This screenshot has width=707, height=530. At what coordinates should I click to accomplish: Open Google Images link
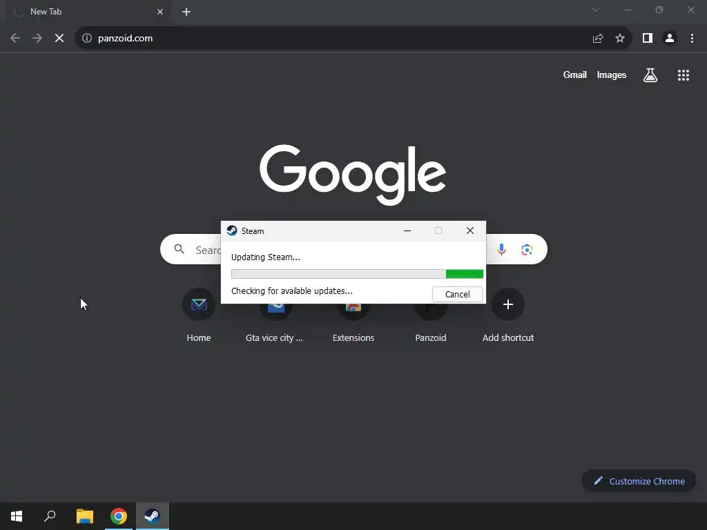pos(612,75)
